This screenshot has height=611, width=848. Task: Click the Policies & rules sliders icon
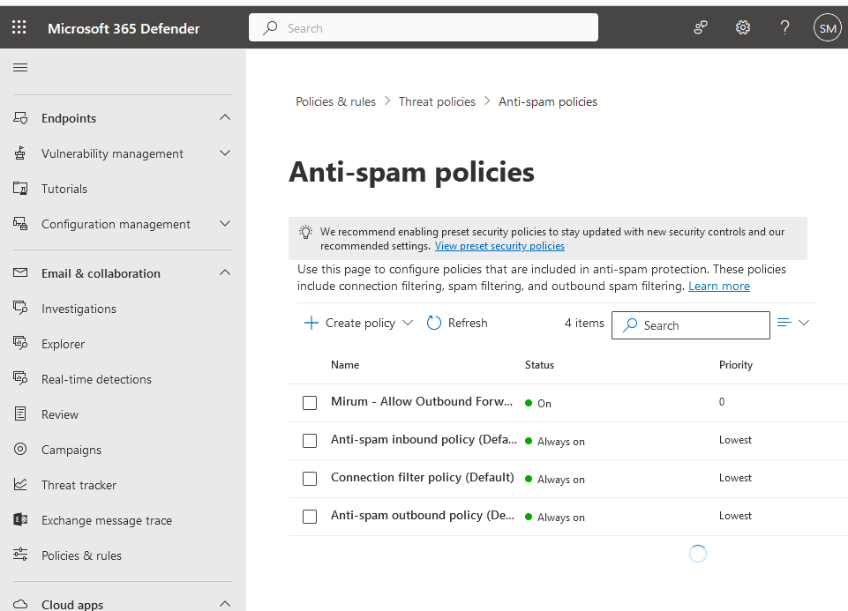click(x=20, y=555)
